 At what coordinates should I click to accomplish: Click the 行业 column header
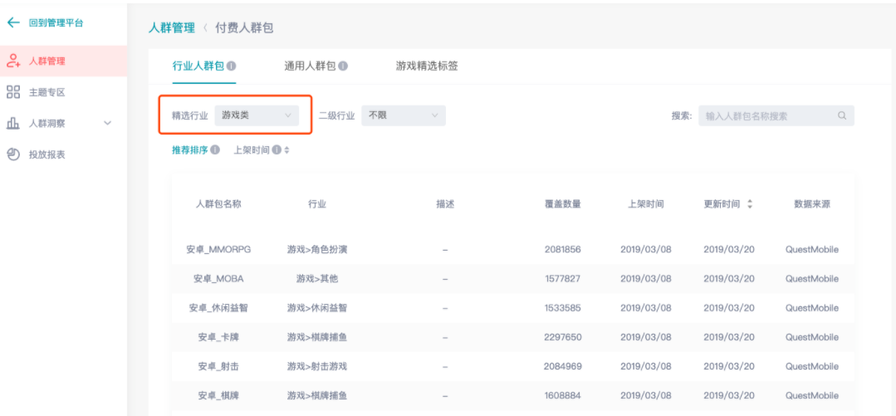coord(317,204)
